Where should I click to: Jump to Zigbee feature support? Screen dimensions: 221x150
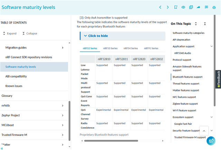click(x=185, y=104)
